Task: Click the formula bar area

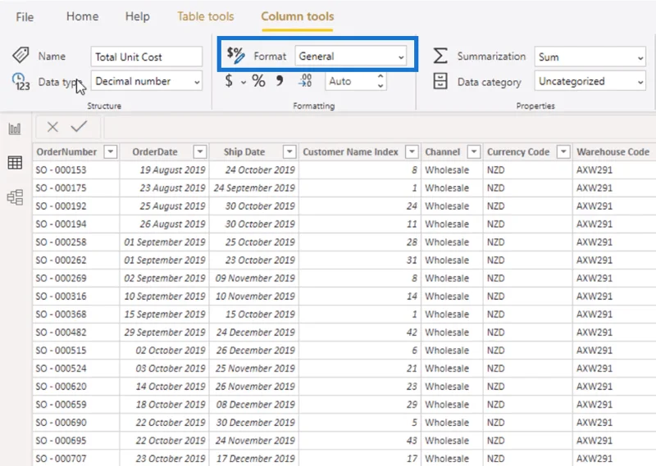Action: (379, 127)
